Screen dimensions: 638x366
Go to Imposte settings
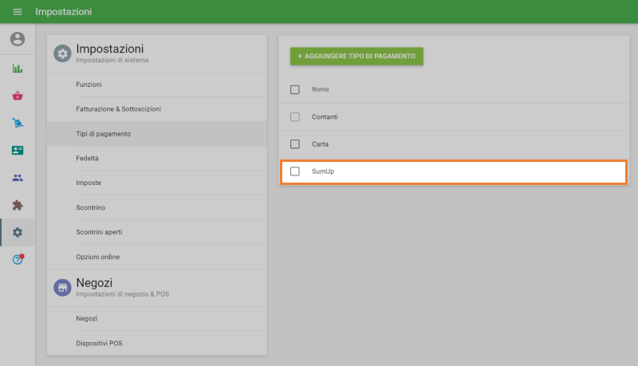click(89, 183)
